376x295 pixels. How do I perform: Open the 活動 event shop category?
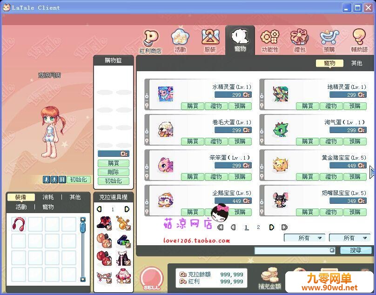point(181,41)
